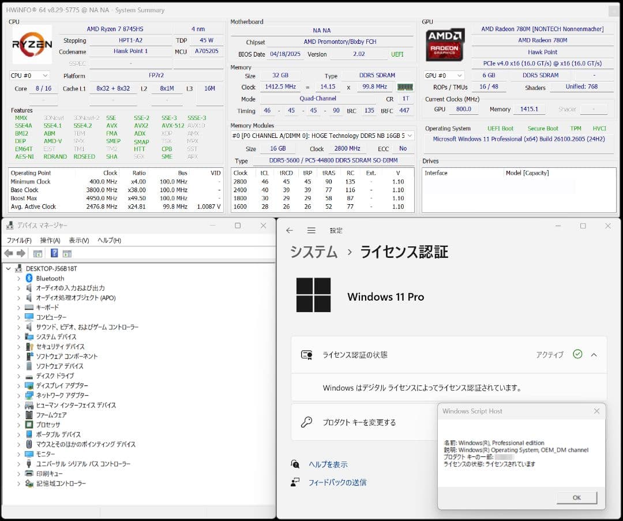Click the scan for hardware changes toolbar icon
623x521 pixels.
click(66, 254)
